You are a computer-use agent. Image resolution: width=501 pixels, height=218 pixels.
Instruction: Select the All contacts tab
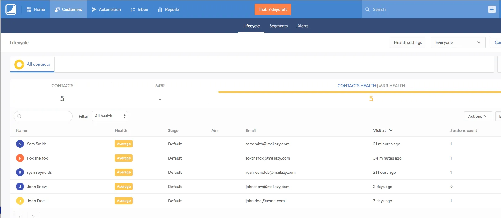click(x=32, y=64)
